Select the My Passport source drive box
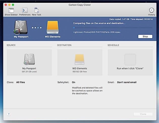Screen dimensions: 159x123 tap(29, 62)
